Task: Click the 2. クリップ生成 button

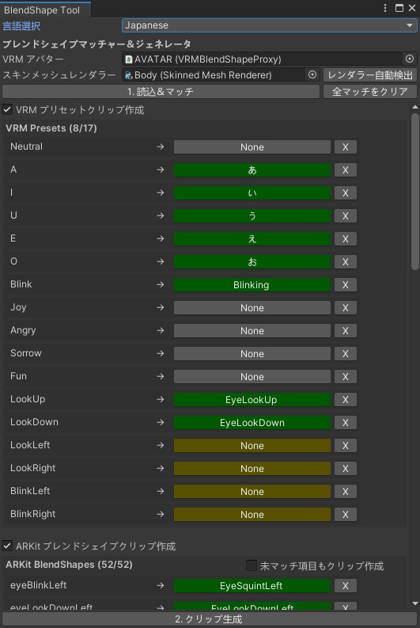Action: click(208, 619)
